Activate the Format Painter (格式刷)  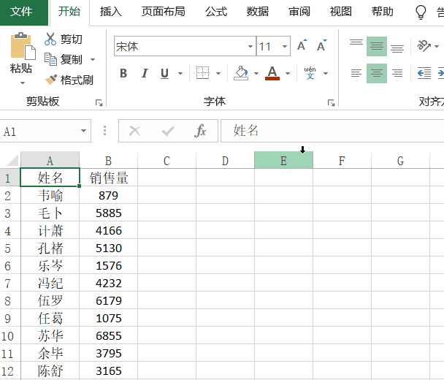pyautogui.click(x=69, y=80)
